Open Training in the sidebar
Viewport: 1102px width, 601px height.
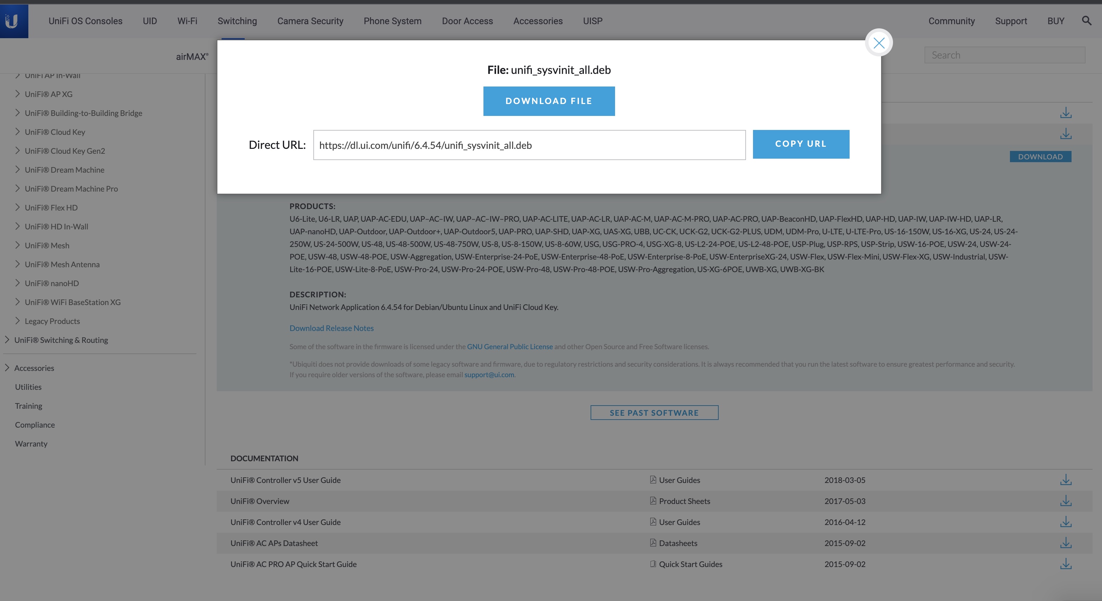pos(29,405)
